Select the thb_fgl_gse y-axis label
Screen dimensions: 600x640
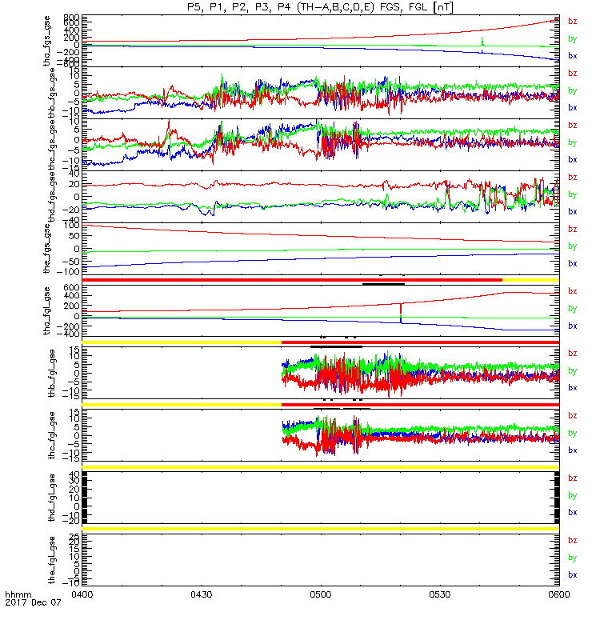tap(52, 373)
